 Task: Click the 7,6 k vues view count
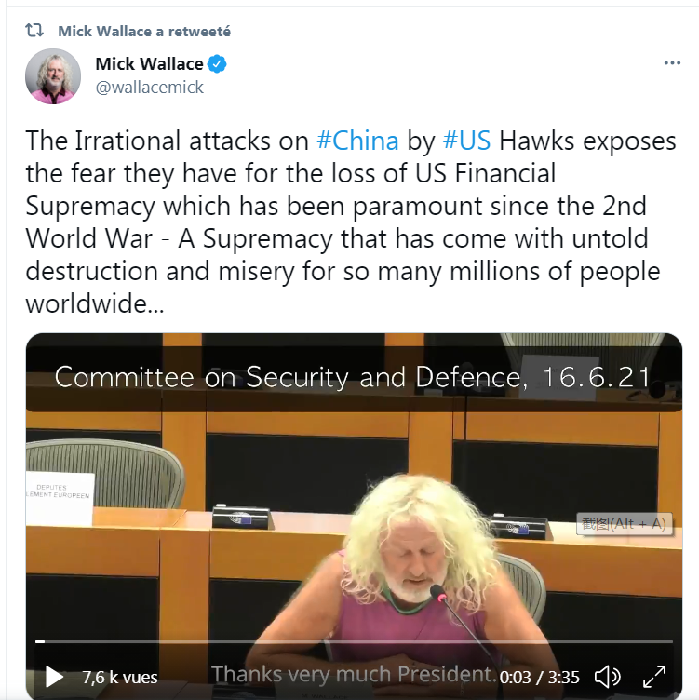(120, 678)
